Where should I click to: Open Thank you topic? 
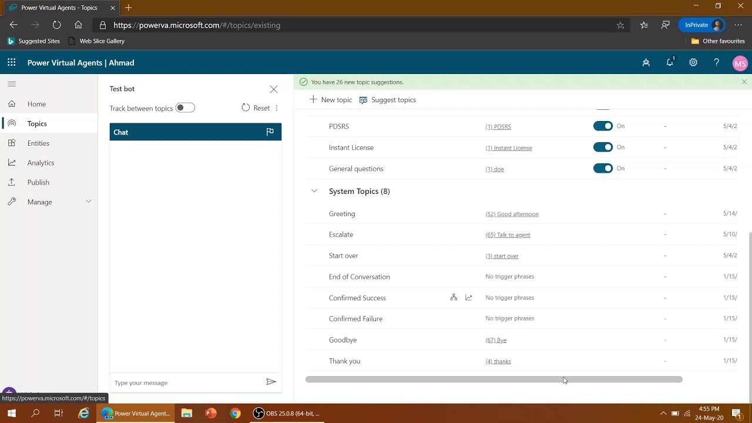[344, 361]
